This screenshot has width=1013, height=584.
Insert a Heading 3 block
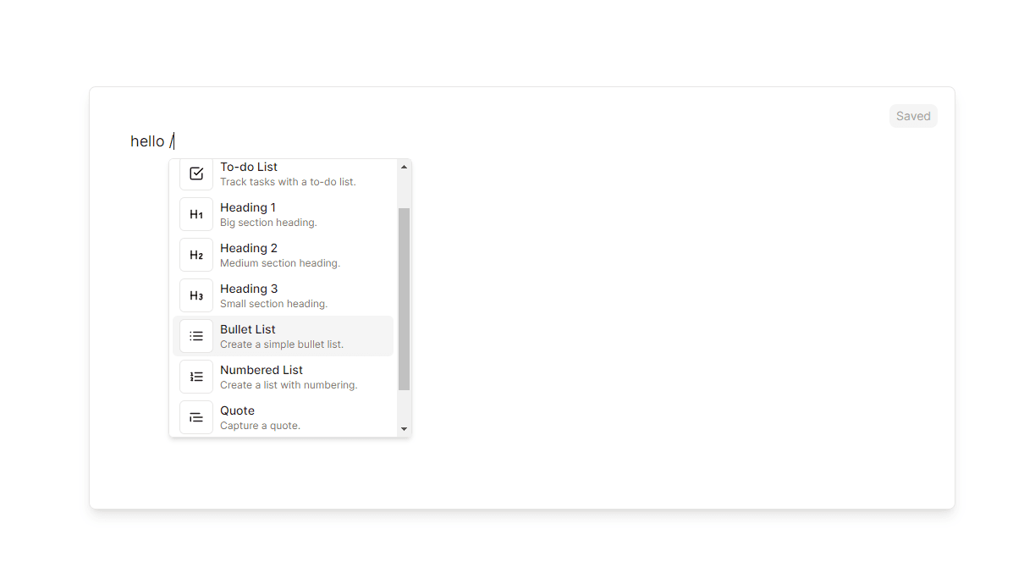tap(283, 296)
